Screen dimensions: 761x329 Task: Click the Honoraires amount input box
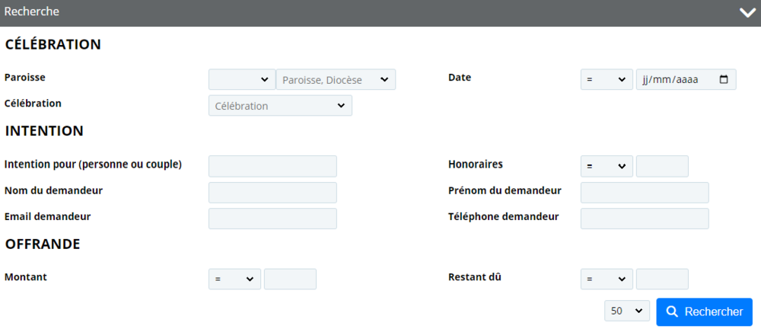tap(662, 166)
